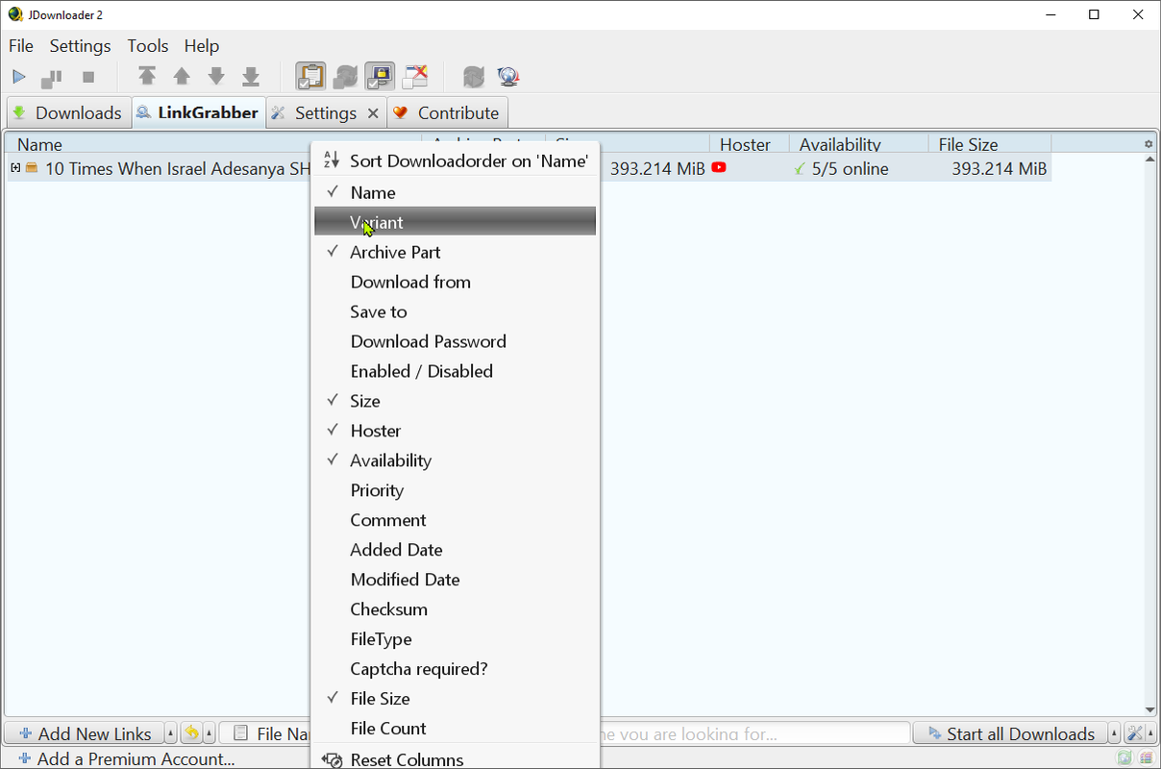
Task: Enable the FileType column
Action: click(x=455, y=639)
